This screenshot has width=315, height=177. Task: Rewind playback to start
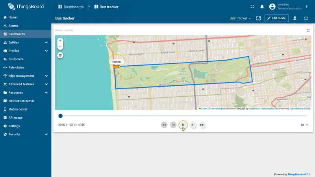click(164, 125)
